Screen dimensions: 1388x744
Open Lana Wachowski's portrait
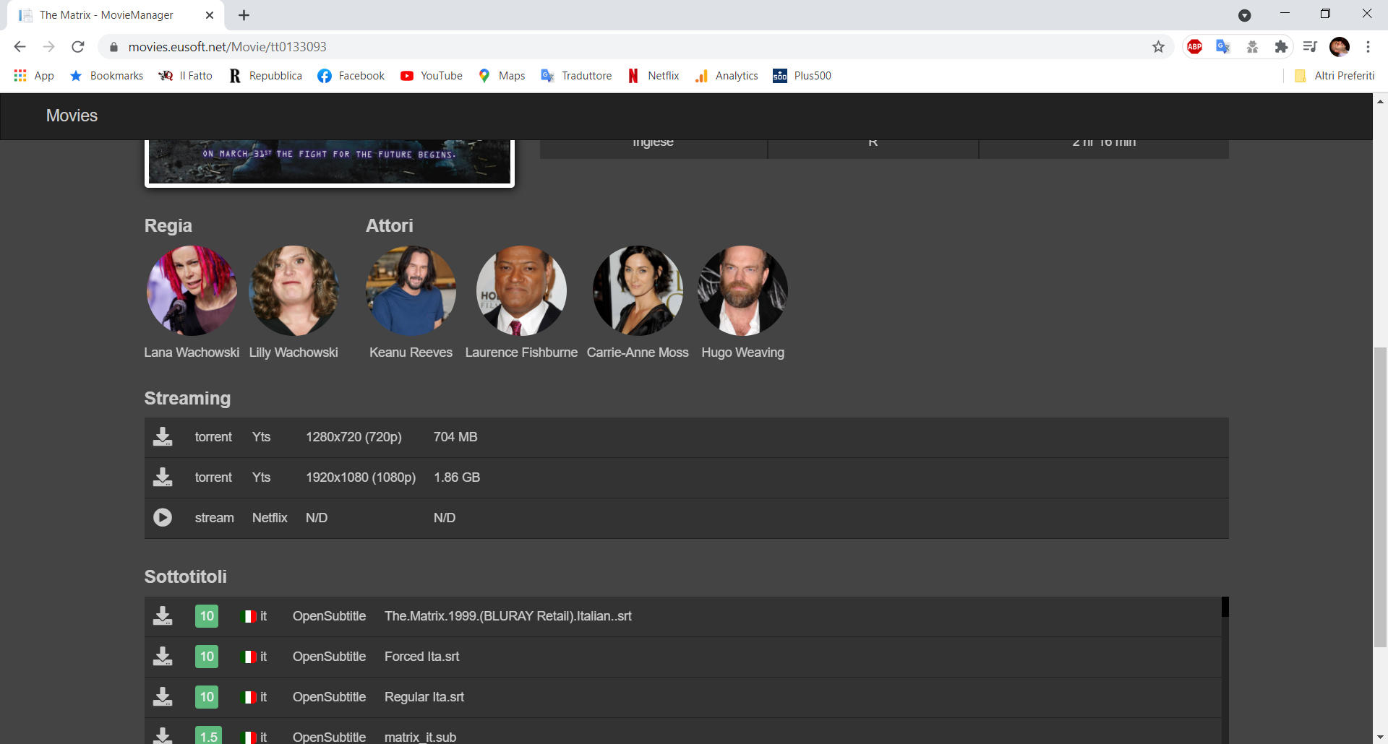(x=192, y=290)
